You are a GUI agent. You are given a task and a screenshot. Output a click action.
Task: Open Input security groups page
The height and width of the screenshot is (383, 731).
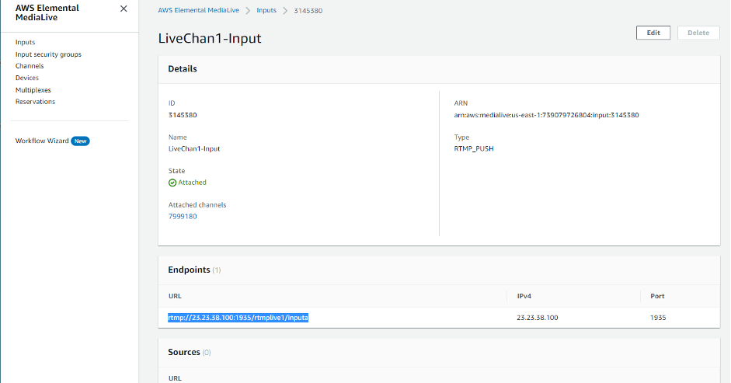[x=48, y=54]
